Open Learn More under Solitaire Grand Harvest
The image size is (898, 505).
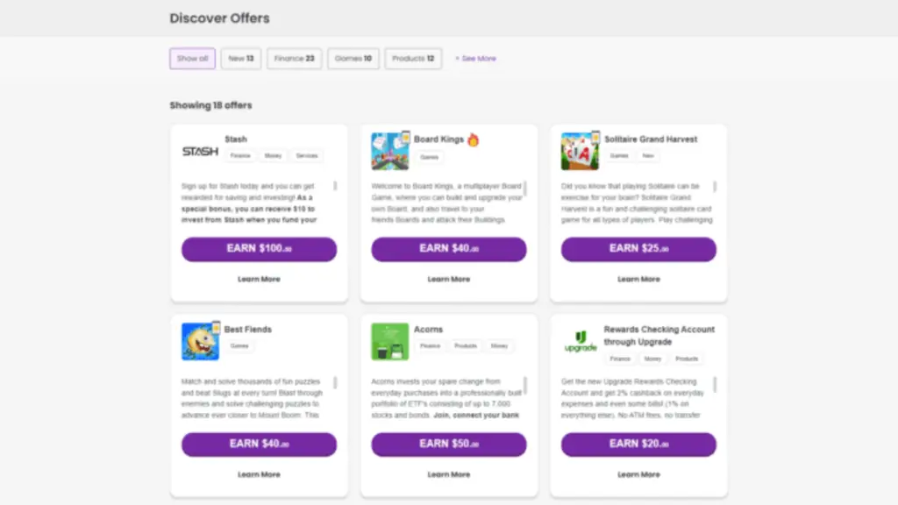638,279
